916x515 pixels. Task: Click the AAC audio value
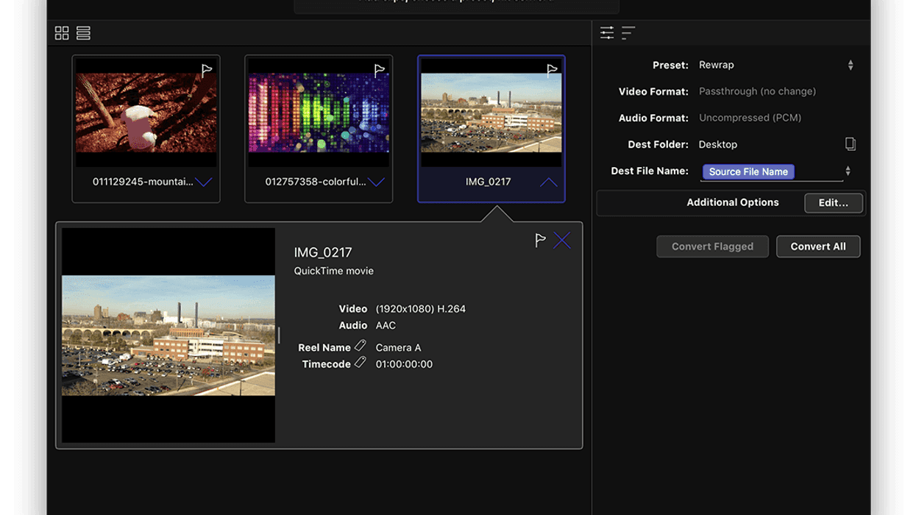tap(386, 325)
